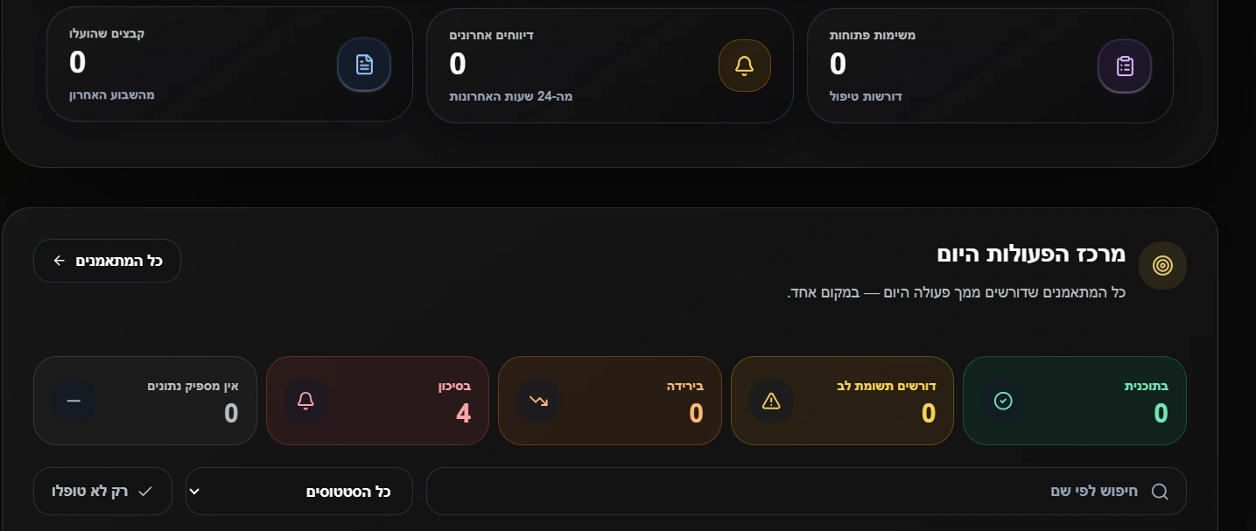
Task: Select the בתוכנית status card
Action: [x=1075, y=401]
